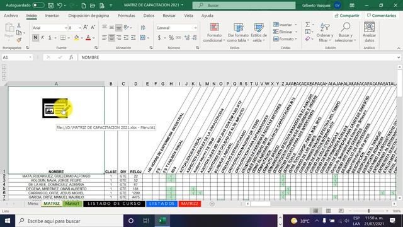Viewport: 403px width, 227px height.
Task: Increase font size with larger A icon
Action: [x=86, y=27]
